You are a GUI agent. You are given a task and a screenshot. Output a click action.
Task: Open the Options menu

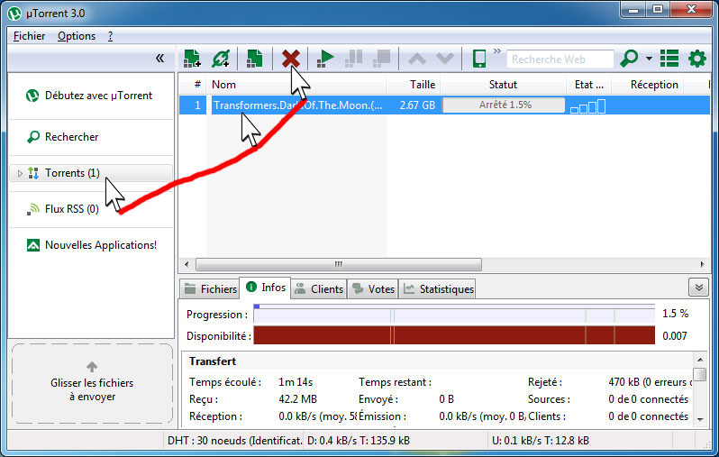[76, 36]
